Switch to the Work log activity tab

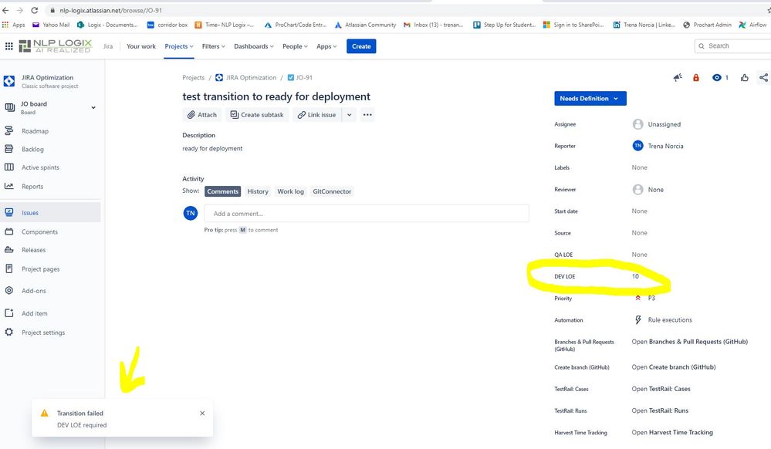(x=291, y=191)
